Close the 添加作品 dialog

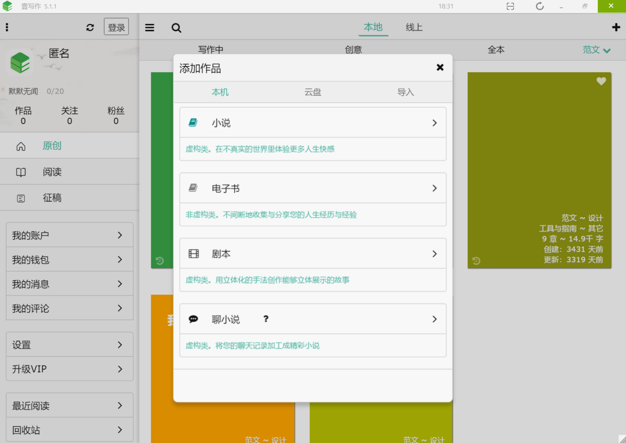click(x=440, y=67)
